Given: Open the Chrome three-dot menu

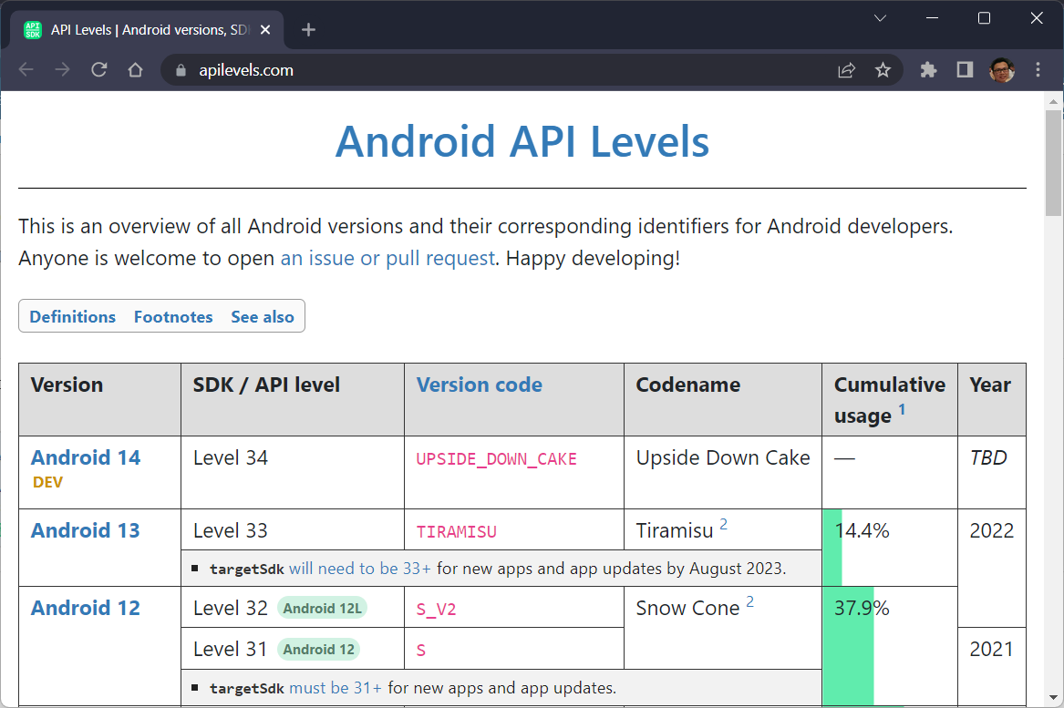Looking at the screenshot, I should [1038, 70].
